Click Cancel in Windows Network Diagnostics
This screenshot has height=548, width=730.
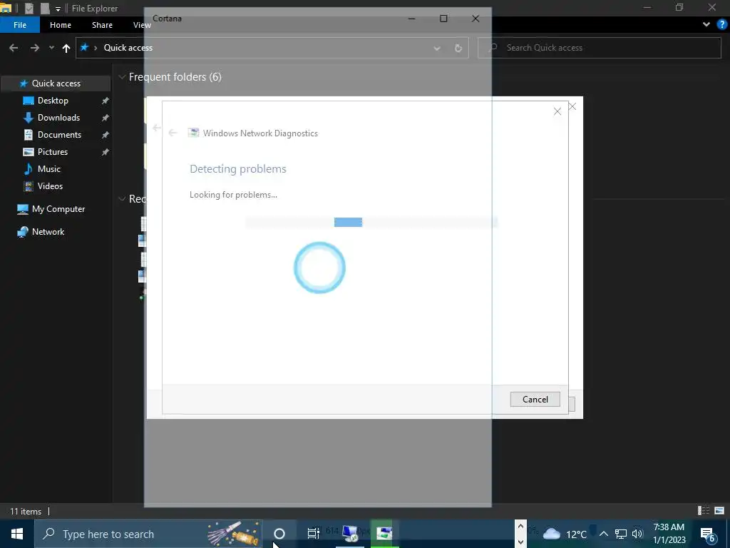(535, 400)
